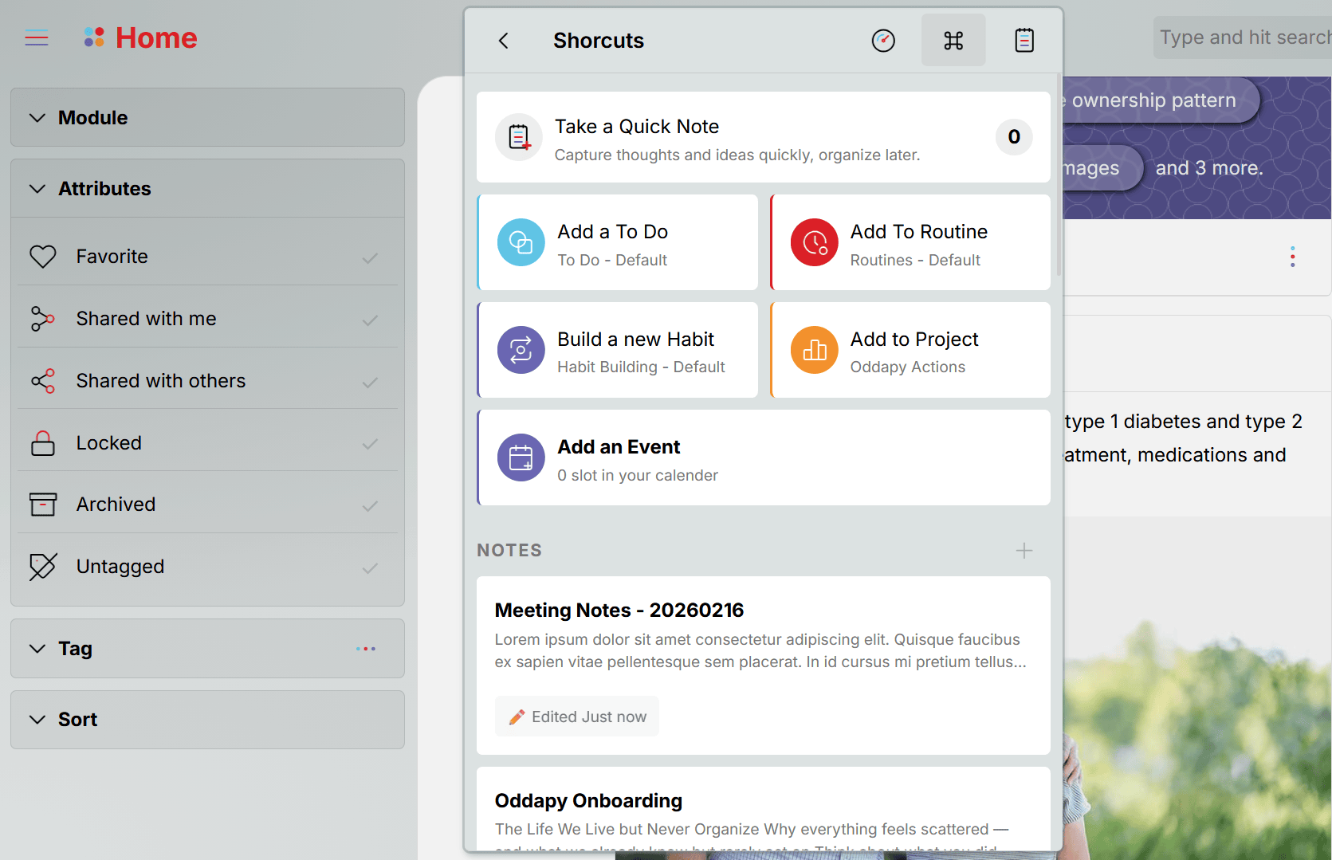The width and height of the screenshot is (1332, 860).
Task: Expand the Sort section
Action: click(37, 719)
